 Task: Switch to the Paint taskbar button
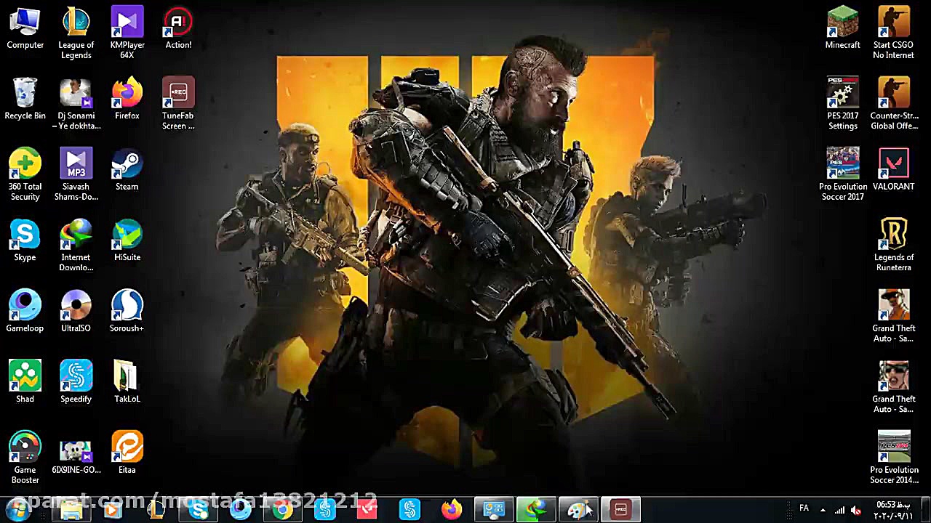578,510
